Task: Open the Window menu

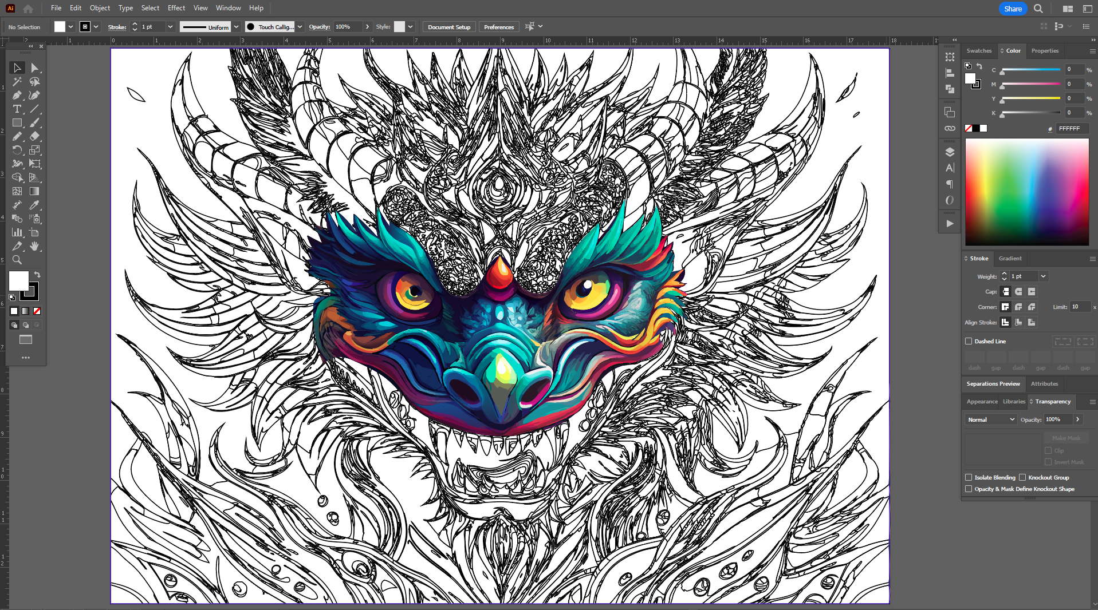Action: tap(228, 8)
